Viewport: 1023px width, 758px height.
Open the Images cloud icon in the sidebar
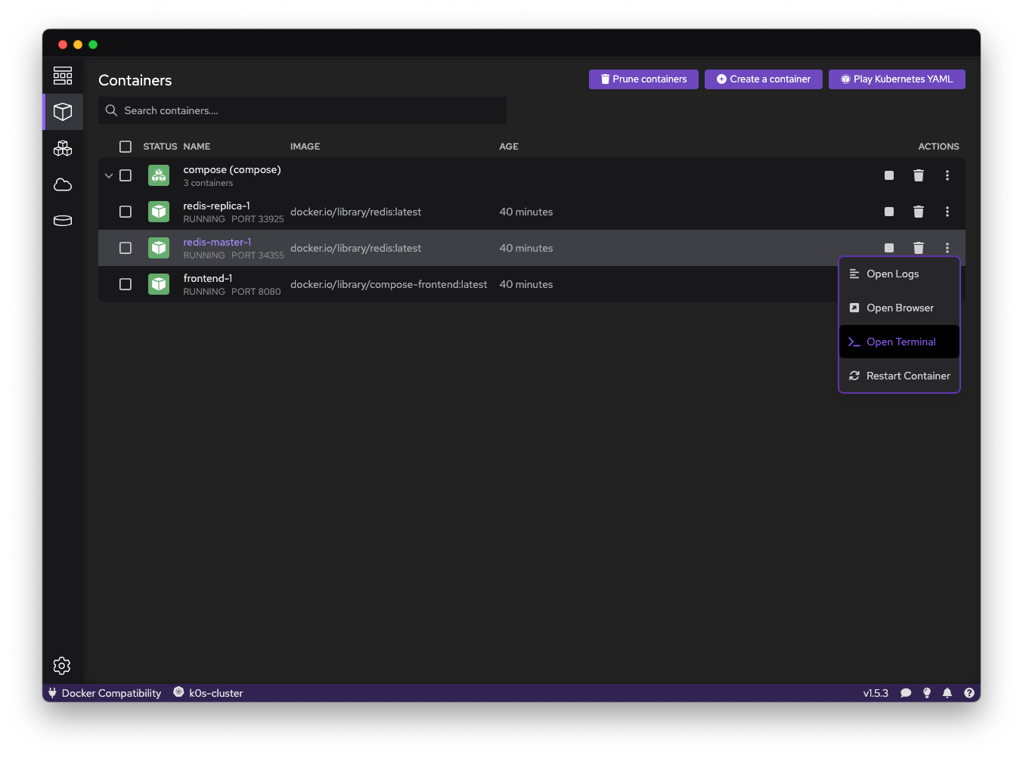[63, 184]
